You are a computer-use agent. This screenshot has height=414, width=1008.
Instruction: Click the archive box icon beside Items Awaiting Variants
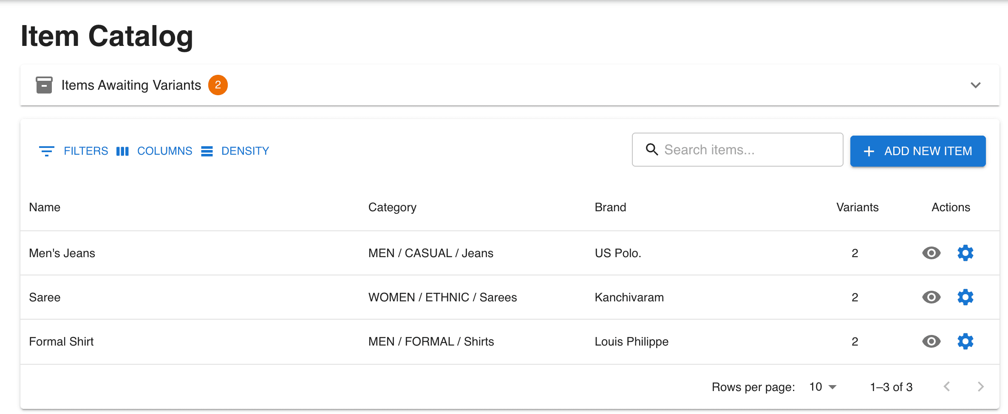(x=44, y=85)
